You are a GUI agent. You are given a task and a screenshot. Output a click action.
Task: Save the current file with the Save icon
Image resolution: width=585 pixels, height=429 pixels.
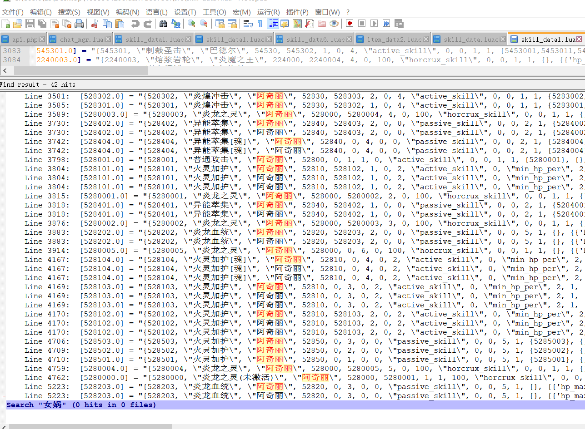[30, 24]
